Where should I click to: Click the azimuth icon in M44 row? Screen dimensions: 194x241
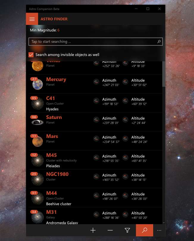tap(96, 195)
